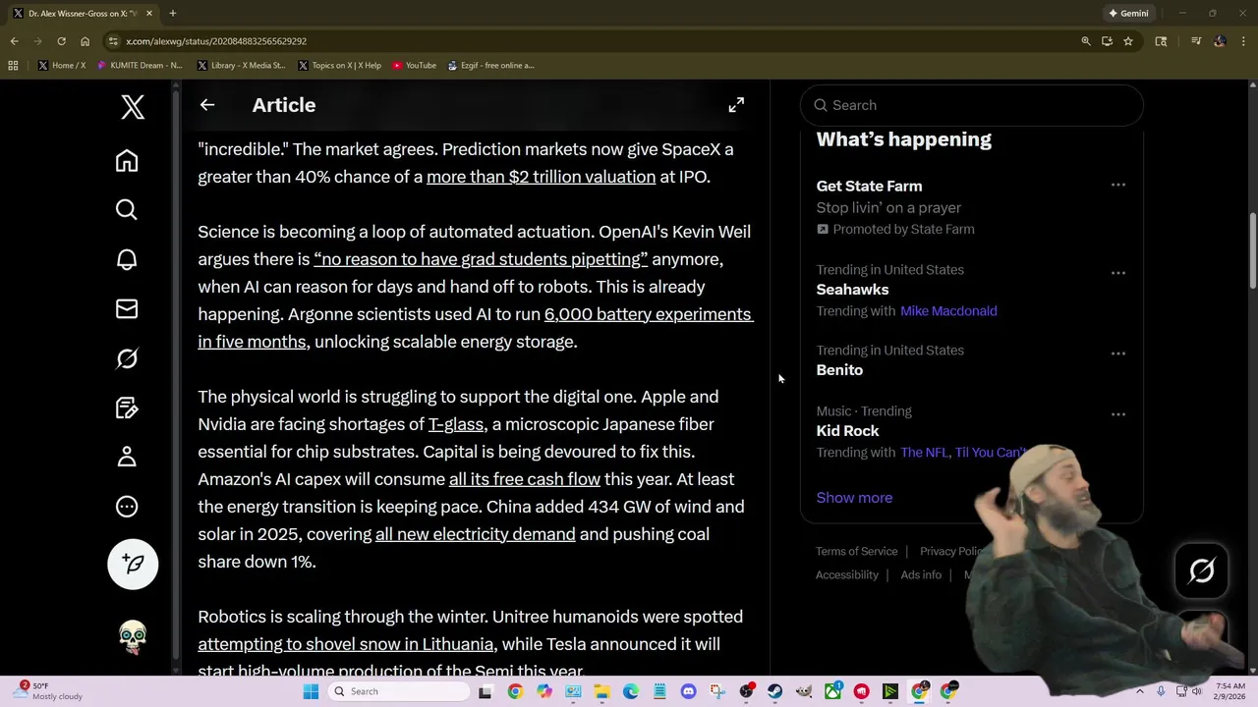The width and height of the screenshot is (1258, 707).
Task: Bookmark this page with the star icon
Action: [x=1128, y=41]
